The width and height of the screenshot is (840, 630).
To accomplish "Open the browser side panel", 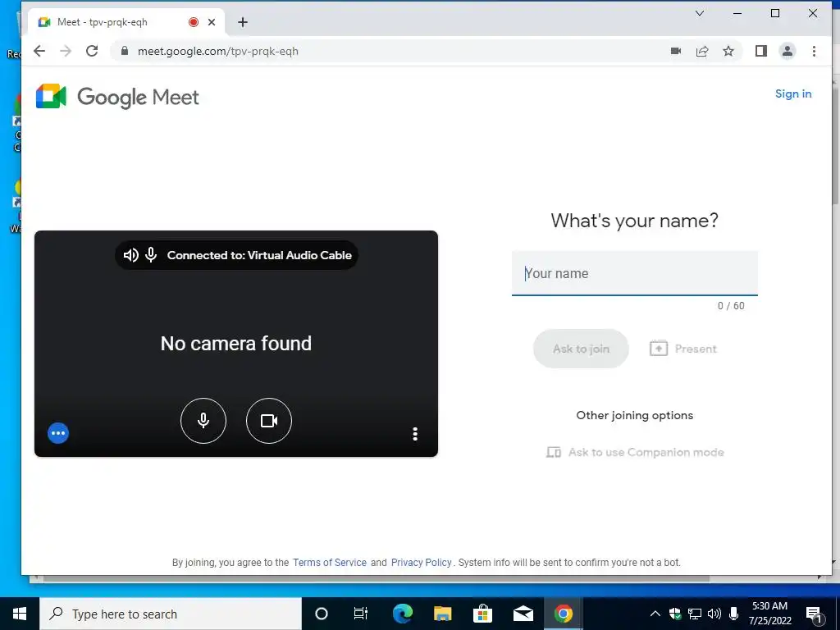I will tap(760, 51).
